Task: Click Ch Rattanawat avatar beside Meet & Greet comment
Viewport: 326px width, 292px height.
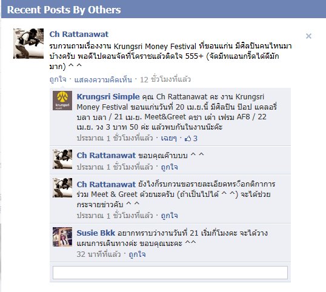Action: [62, 188]
